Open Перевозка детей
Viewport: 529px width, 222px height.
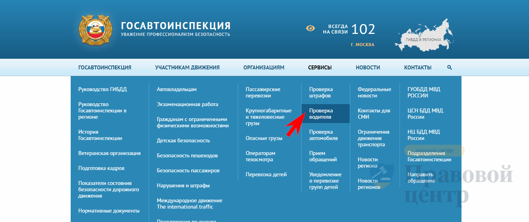click(266, 175)
